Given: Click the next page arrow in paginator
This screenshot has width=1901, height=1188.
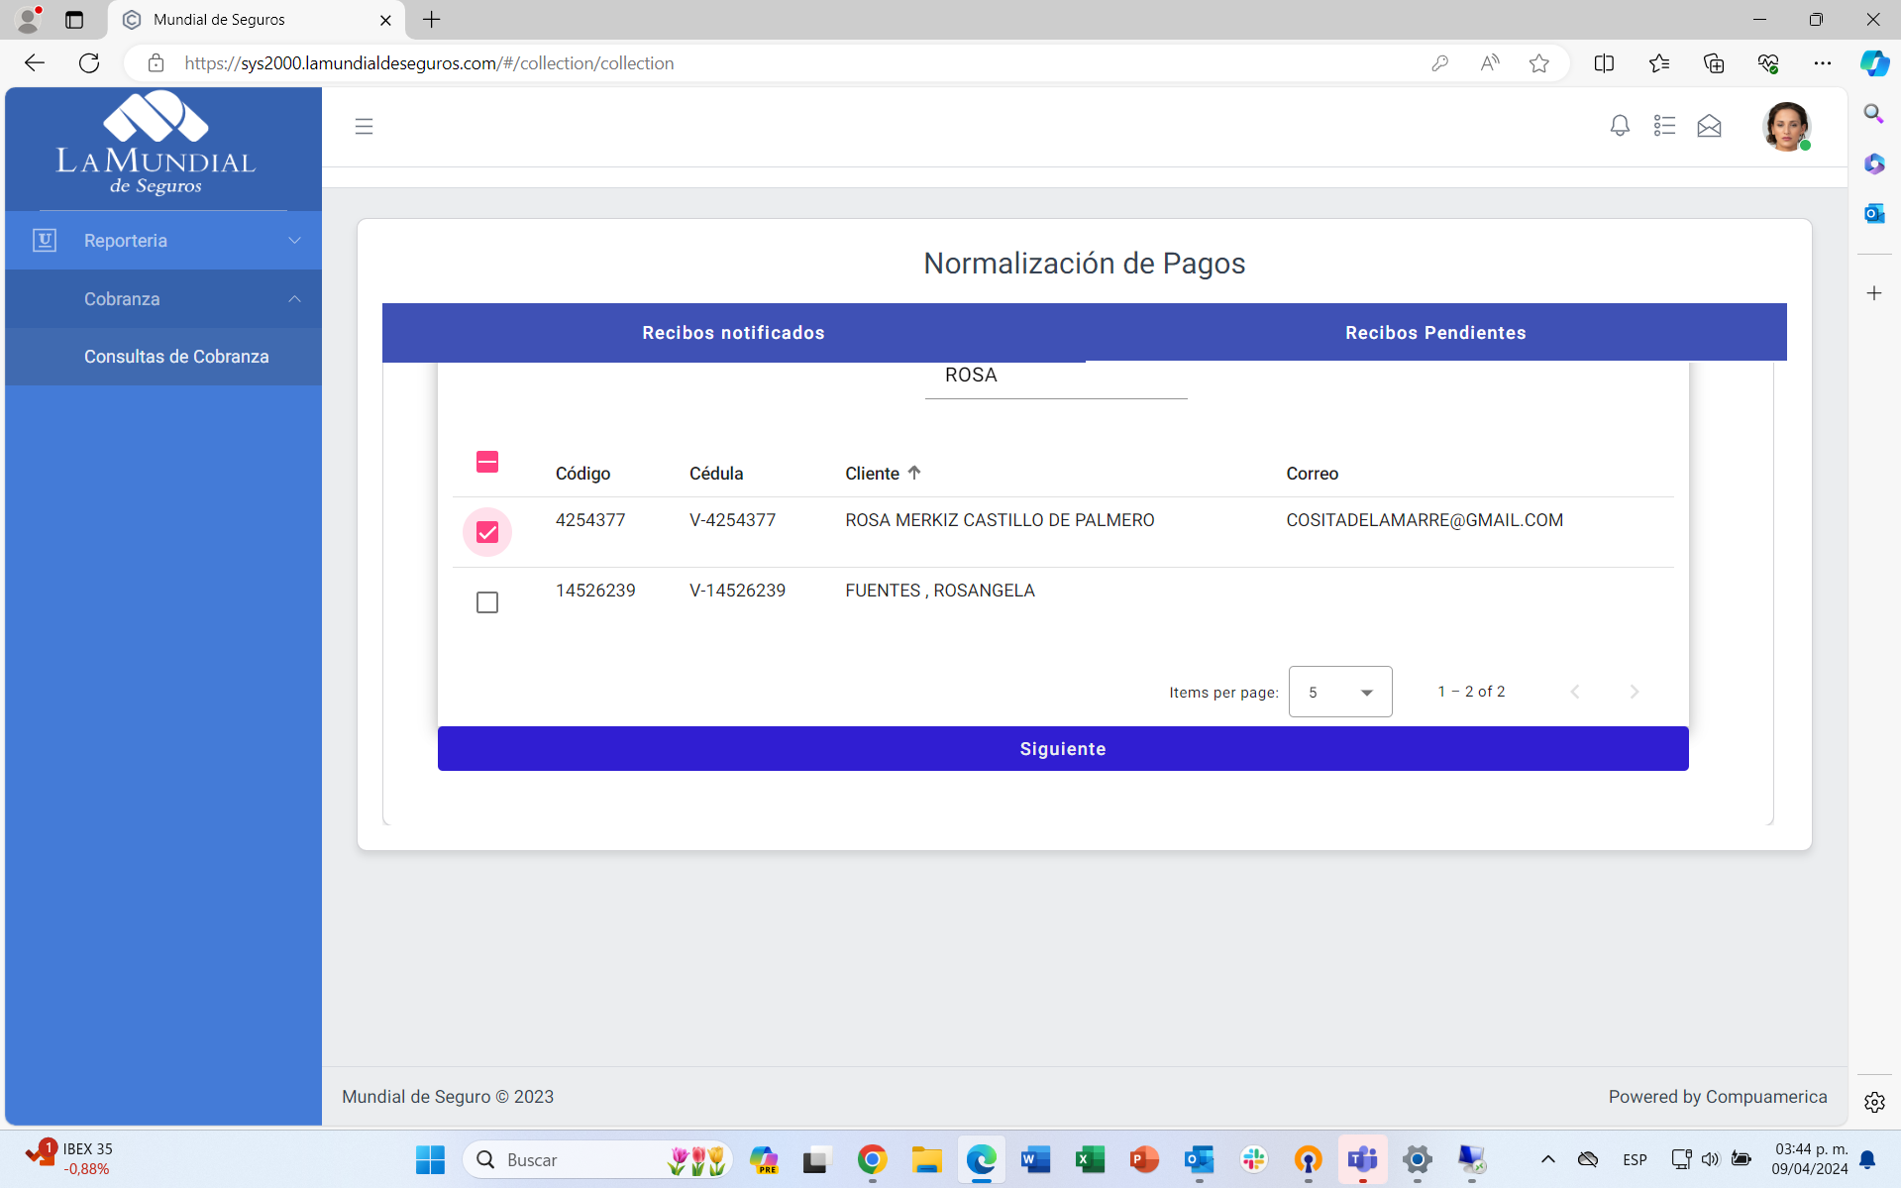Looking at the screenshot, I should tap(1635, 692).
